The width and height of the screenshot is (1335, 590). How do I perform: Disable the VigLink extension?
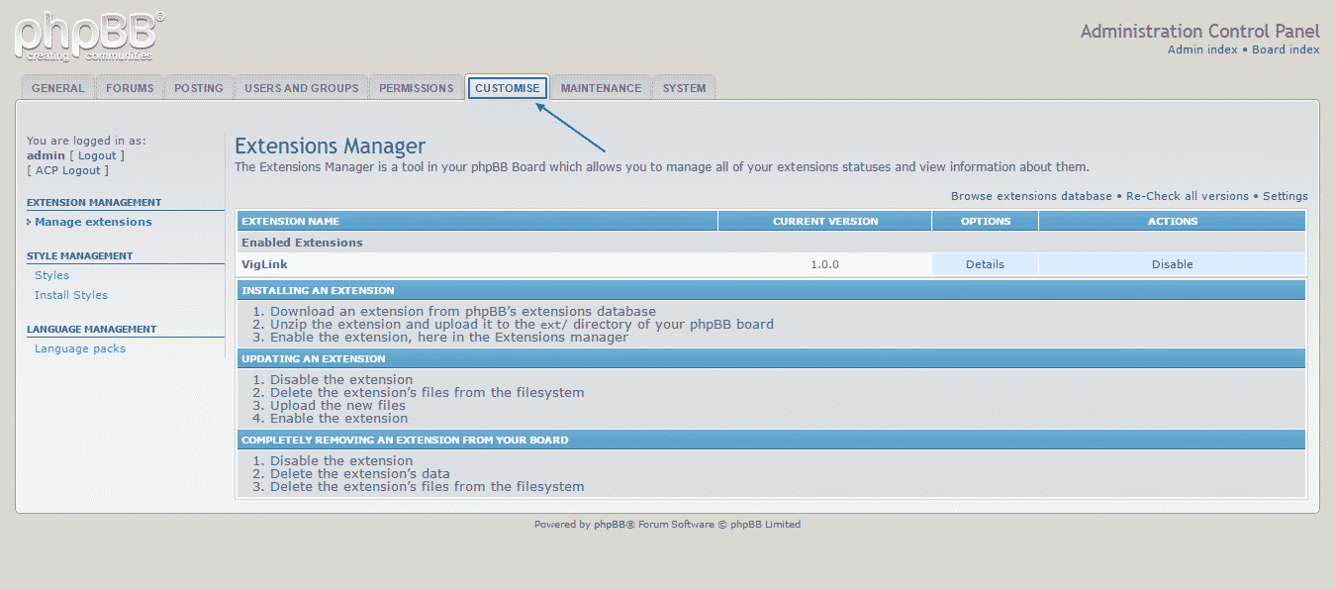point(1171,263)
